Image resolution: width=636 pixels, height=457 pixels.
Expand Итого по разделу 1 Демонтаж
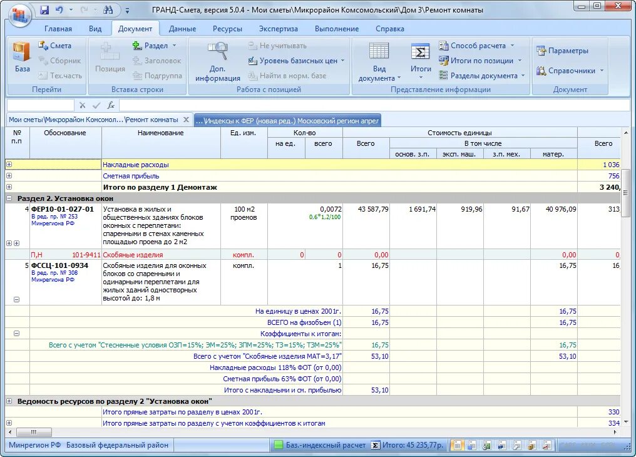pos(9,187)
